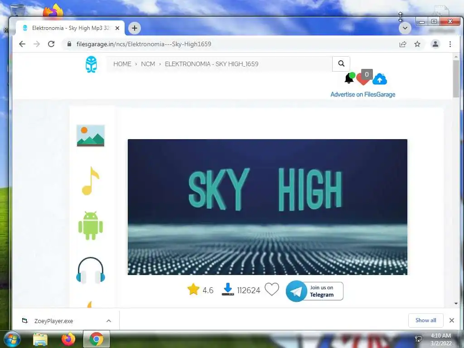Click the system tray network icon
Image resolution: width=464 pixels, height=348 pixels.
(418, 339)
